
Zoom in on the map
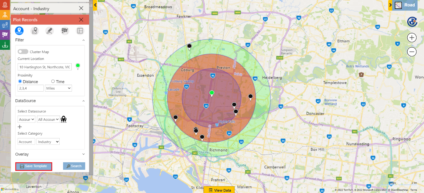pyautogui.click(x=412, y=38)
